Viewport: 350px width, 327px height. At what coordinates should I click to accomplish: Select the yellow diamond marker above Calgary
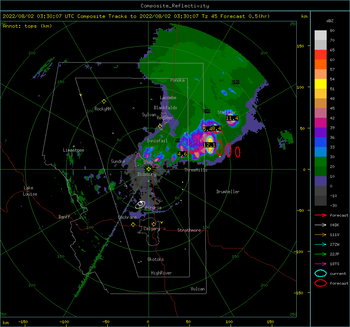click(154, 224)
